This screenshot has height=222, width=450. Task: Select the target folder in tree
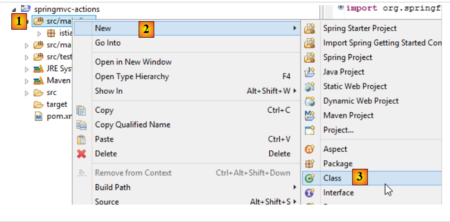coord(57,104)
